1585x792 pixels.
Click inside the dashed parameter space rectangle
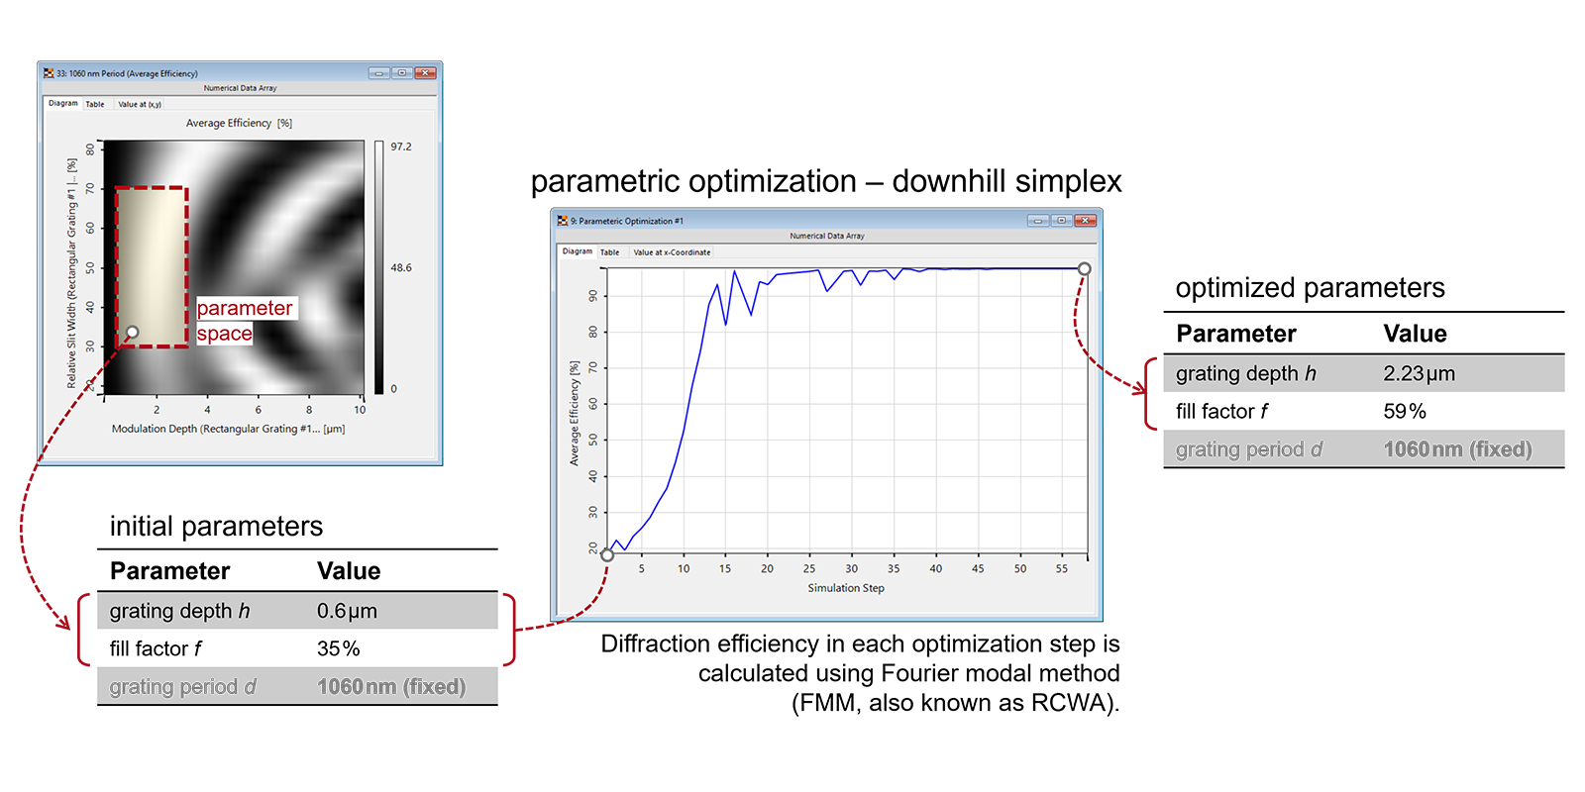pos(152,257)
